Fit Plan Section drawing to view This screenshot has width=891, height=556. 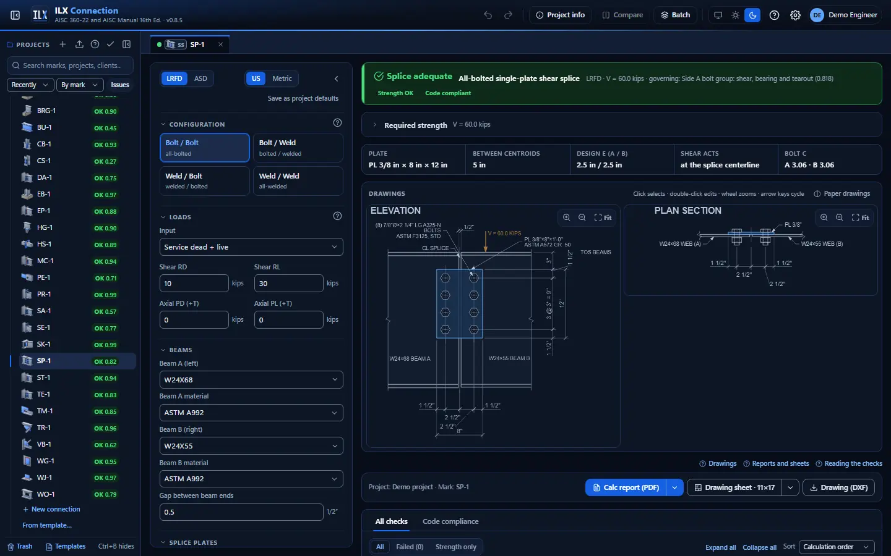coord(861,217)
